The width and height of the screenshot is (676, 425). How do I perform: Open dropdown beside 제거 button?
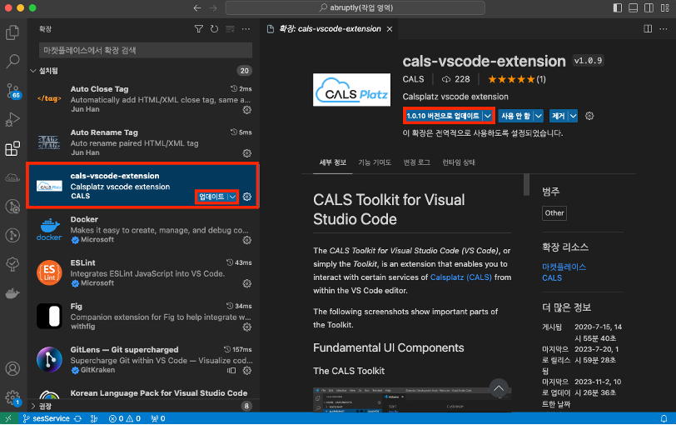(x=573, y=116)
